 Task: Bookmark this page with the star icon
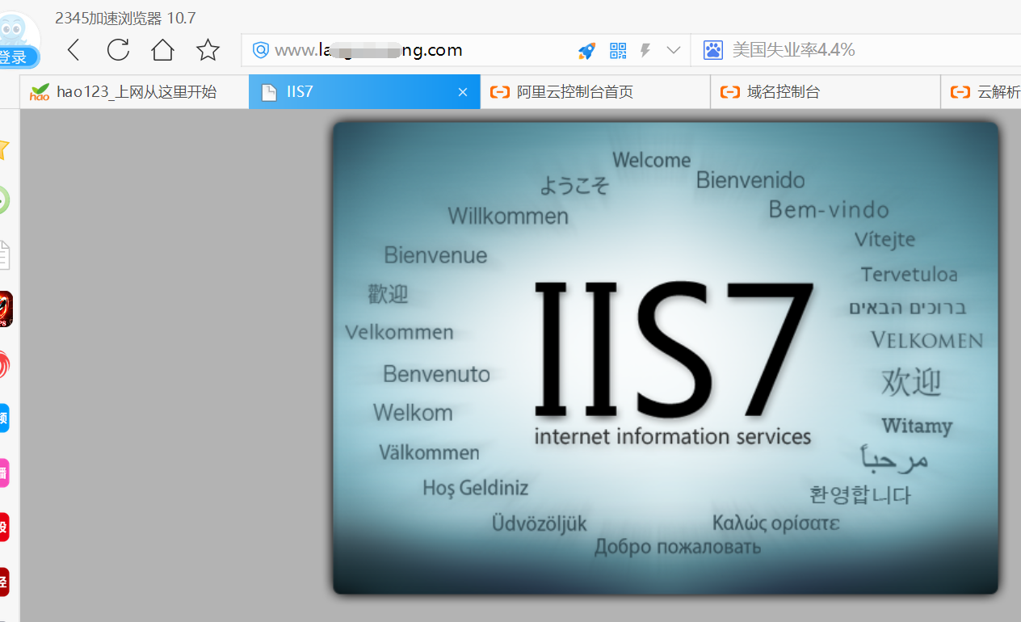[x=208, y=50]
